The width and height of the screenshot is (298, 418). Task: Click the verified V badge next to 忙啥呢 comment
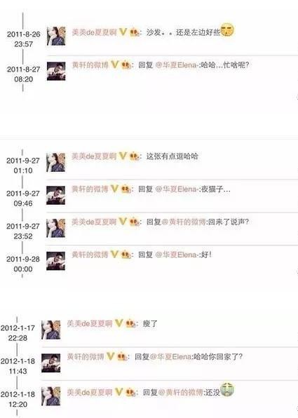click(x=114, y=65)
